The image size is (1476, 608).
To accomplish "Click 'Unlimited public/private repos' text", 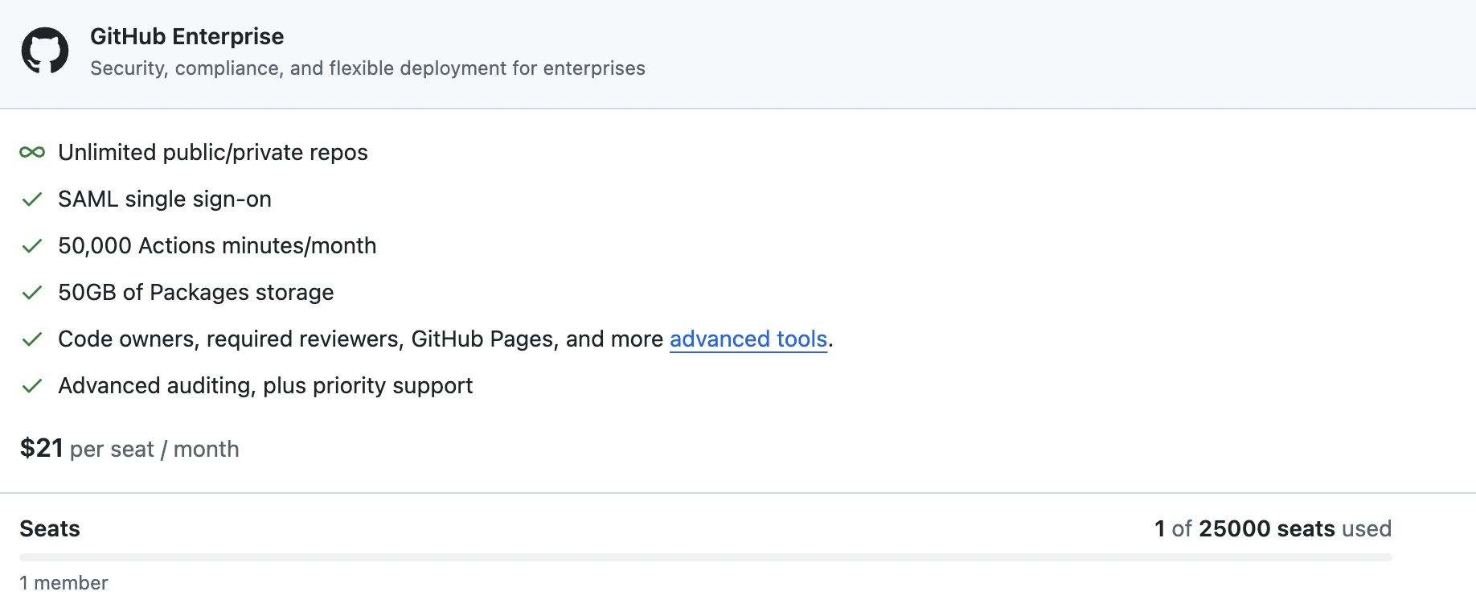I will 213,152.
